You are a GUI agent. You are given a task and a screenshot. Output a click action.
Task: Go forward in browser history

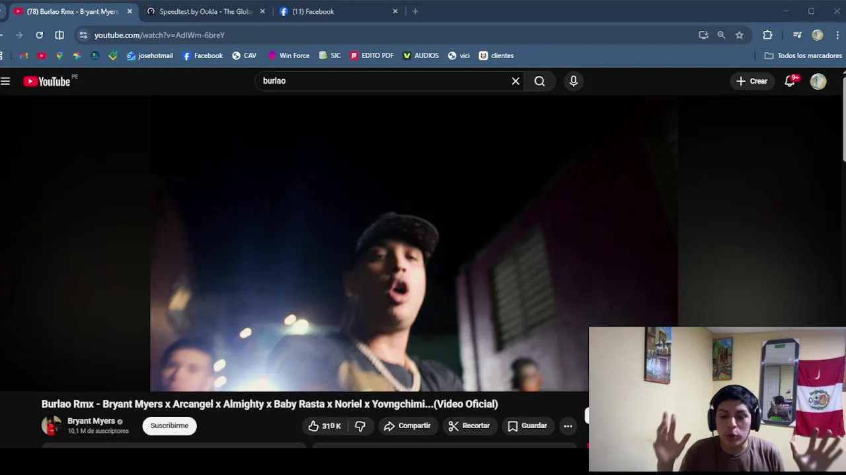click(19, 35)
